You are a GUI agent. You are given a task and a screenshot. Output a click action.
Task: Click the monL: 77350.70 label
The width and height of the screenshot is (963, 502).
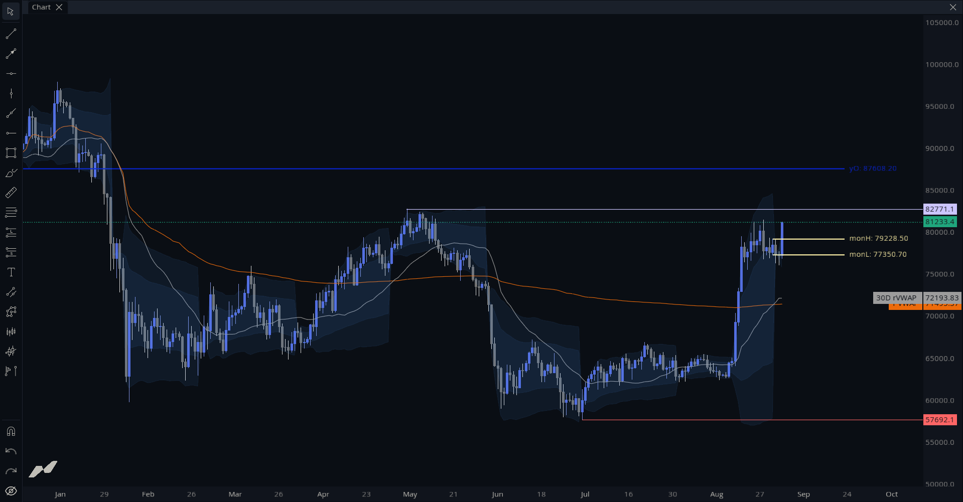(878, 255)
